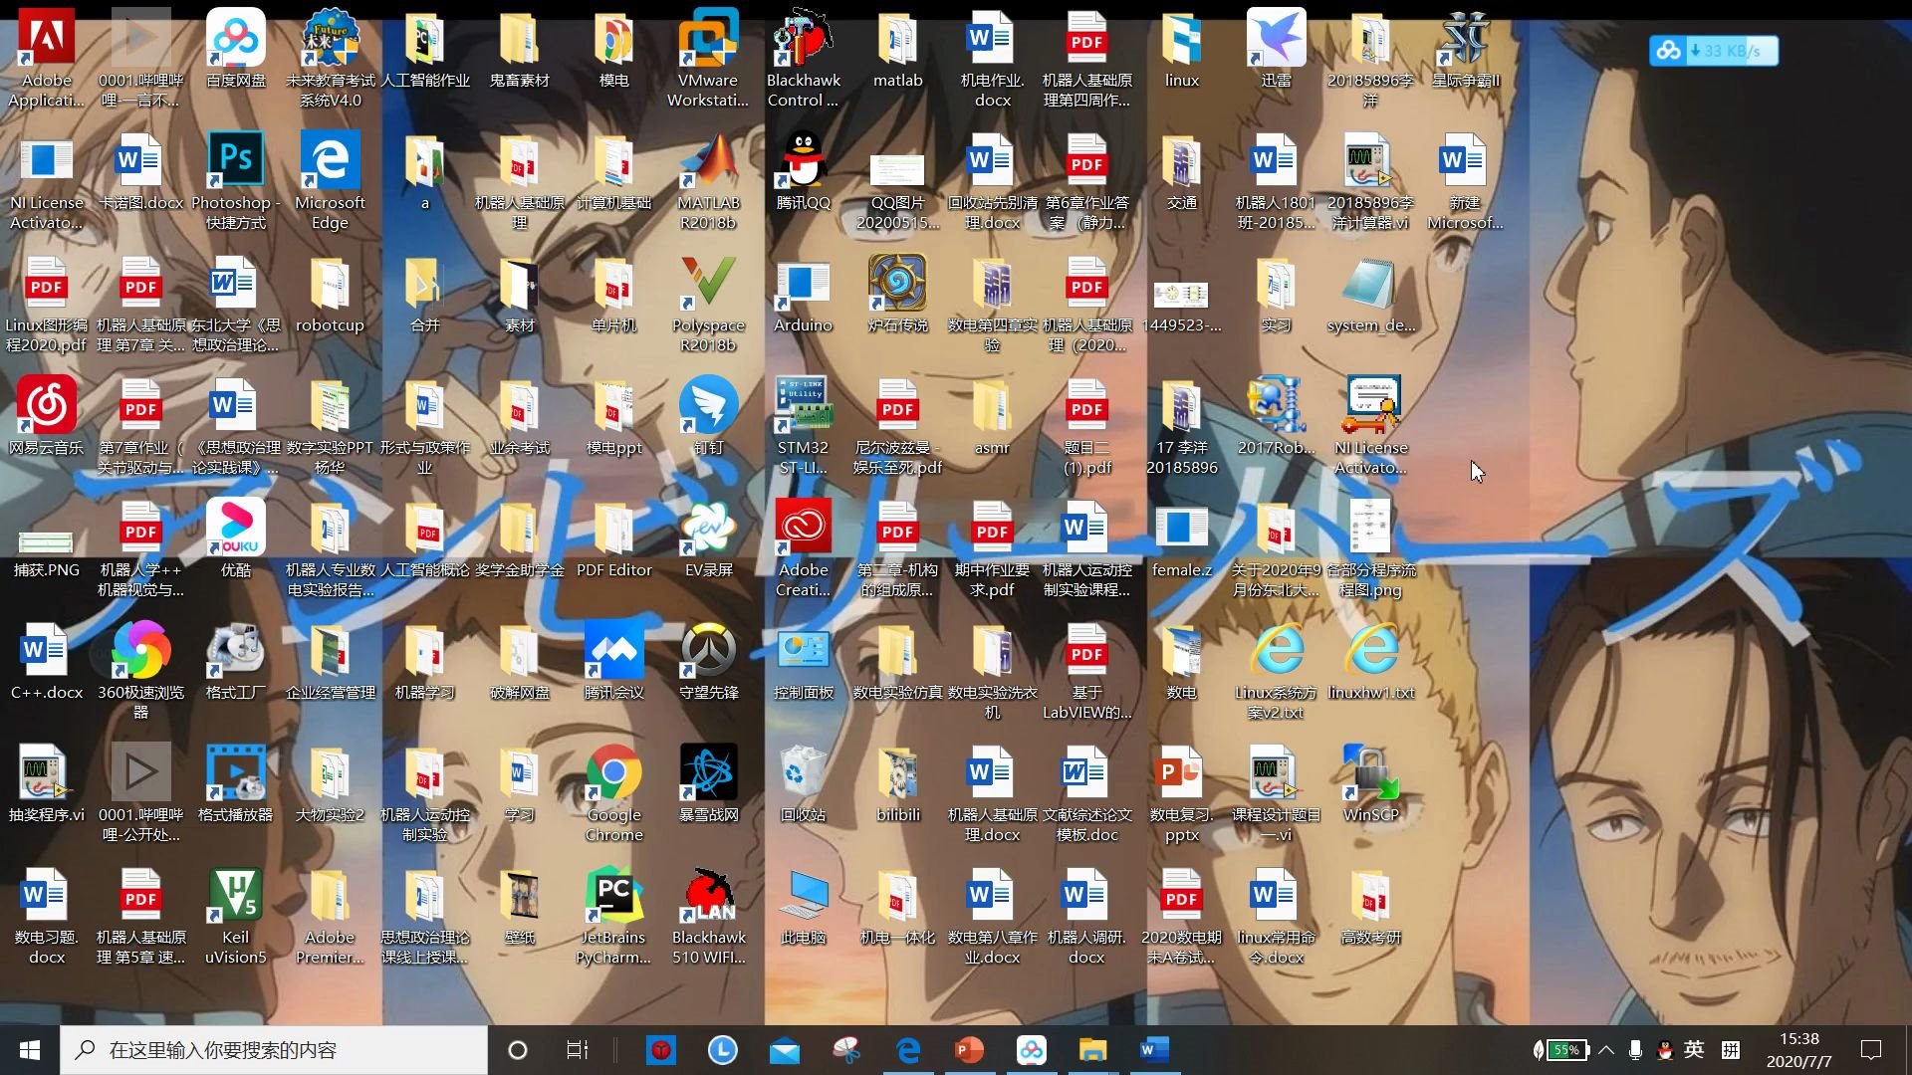Select the VMware Workstation icon

708,40
